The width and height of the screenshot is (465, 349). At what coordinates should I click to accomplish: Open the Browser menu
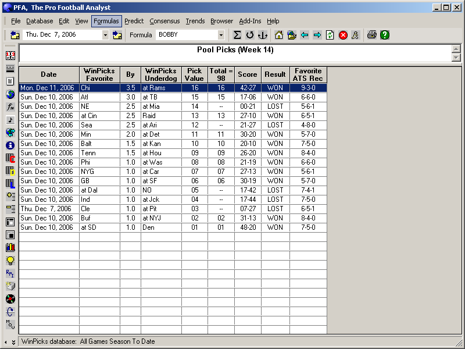[221, 21]
